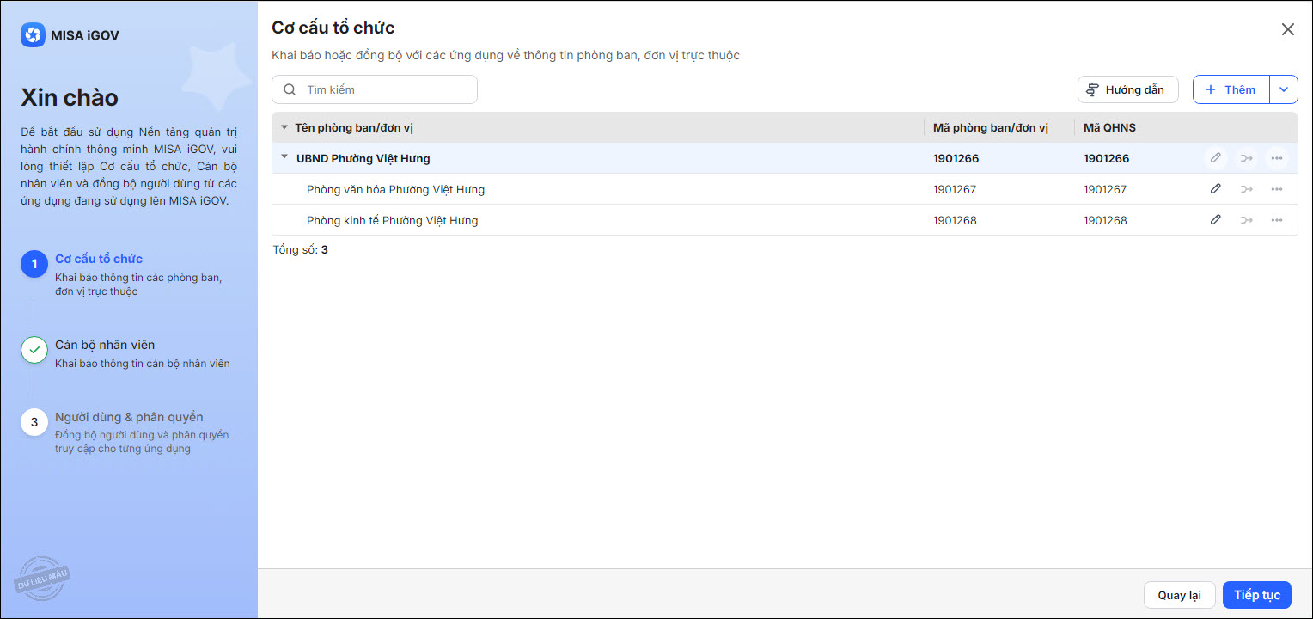Image resolution: width=1313 pixels, height=619 pixels.
Task: Click the MISA iGOV logo icon
Action: point(33,35)
